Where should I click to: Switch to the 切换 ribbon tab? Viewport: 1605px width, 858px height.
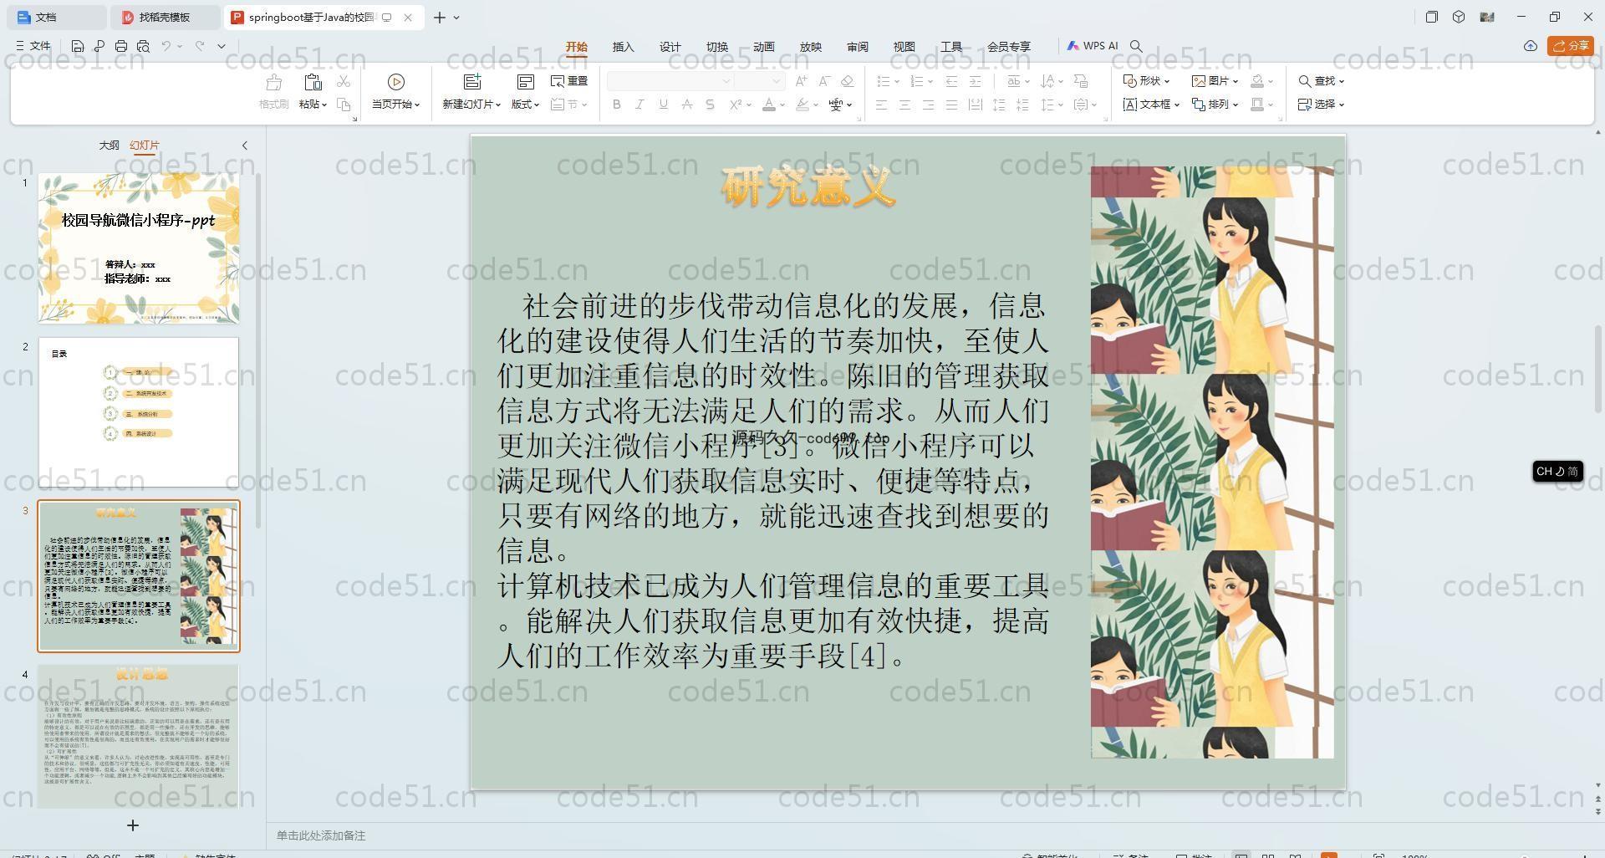click(x=717, y=47)
